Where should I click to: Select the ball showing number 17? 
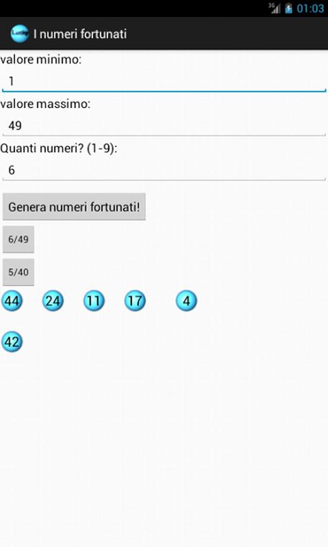(135, 301)
